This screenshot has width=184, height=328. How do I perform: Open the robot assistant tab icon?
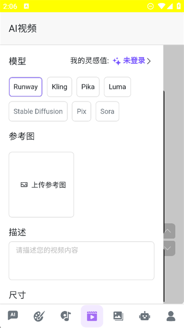point(144,316)
